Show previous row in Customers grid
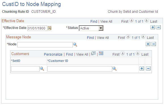Viewport: 165px width, 105px height. pyautogui.click(x=122, y=53)
